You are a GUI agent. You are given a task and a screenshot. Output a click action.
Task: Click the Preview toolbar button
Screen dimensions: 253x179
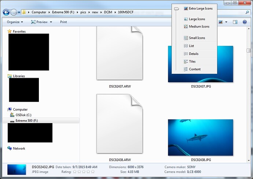(39, 22)
